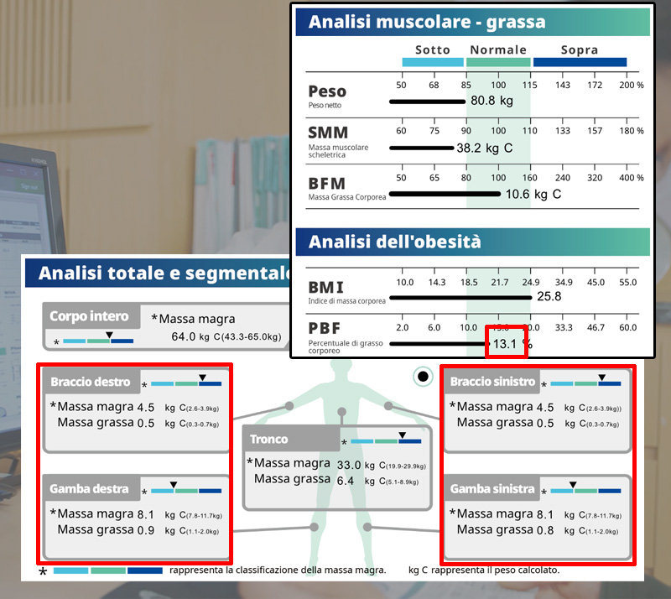The width and height of the screenshot is (671, 599).
Task: Click the triangle marker in Gamba sinistra panel
Action: point(573,484)
